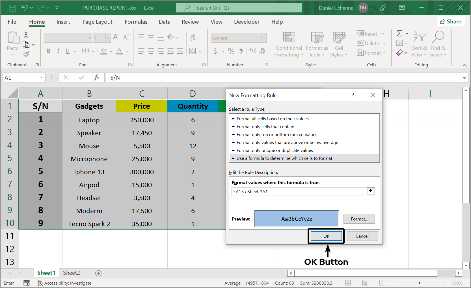Click the formula input field in dialog
Screen dimensions: 471x288
coord(299,191)
